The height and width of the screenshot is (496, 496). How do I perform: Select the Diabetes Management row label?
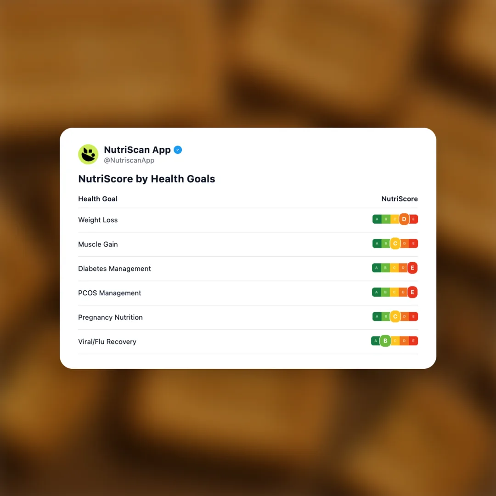point(114,269)
